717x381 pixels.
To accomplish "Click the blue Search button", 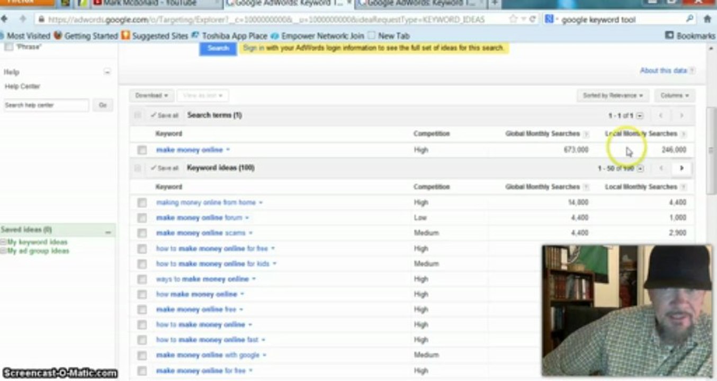I will (x=218, y=48).
